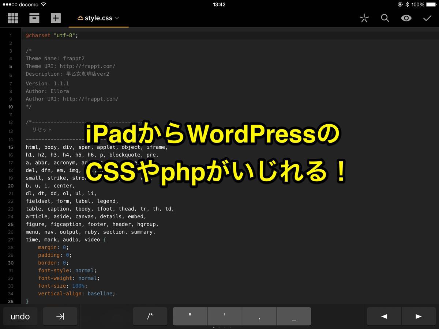Screen dimensions: 439x329
Task: Place cursor on 'font-size: 100%;'
Action: (x=63, y=286)
